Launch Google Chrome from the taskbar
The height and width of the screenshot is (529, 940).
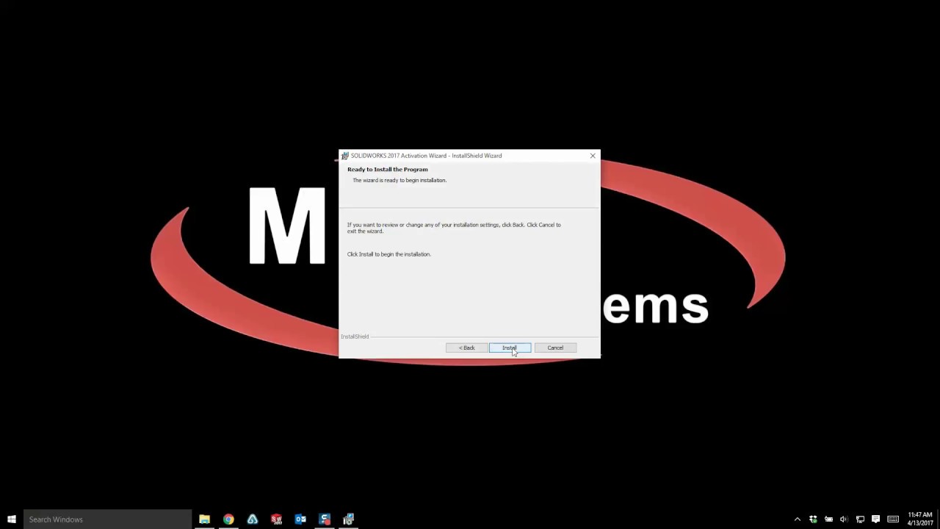(228, 519)
